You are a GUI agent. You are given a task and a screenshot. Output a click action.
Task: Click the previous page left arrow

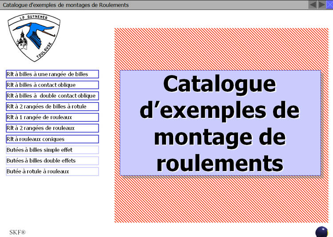click(x=313, y=4)
